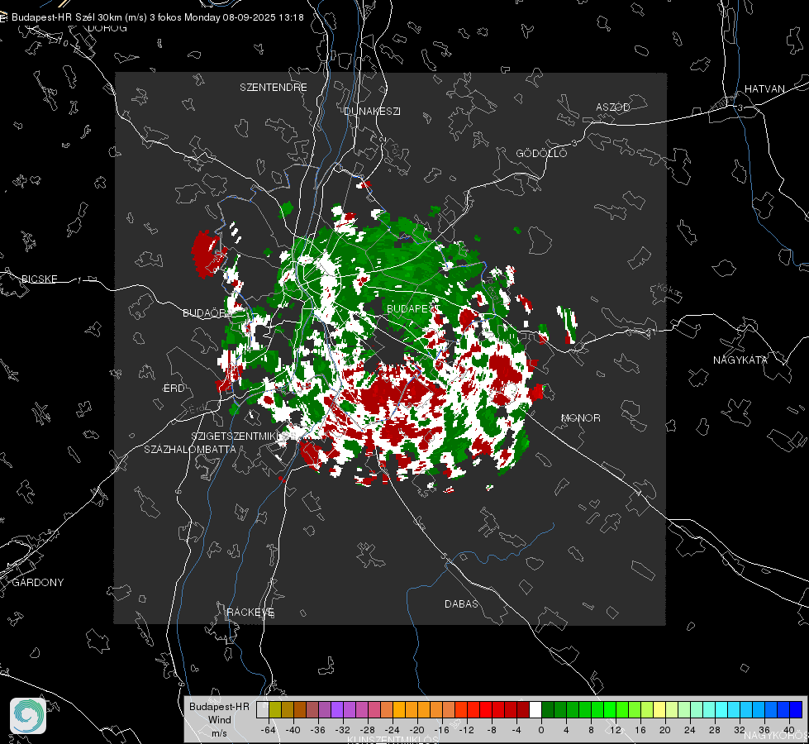Click the -20 legend value
Screen dimensions: 809x744
pyautogui.click(x=416, y=730)
